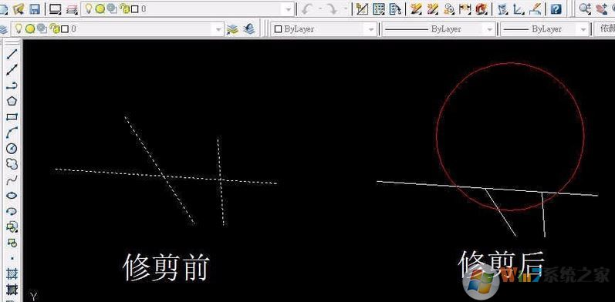Toggle layer 0 freeze sun in Layers toolbar list

(x=30, y=29)
